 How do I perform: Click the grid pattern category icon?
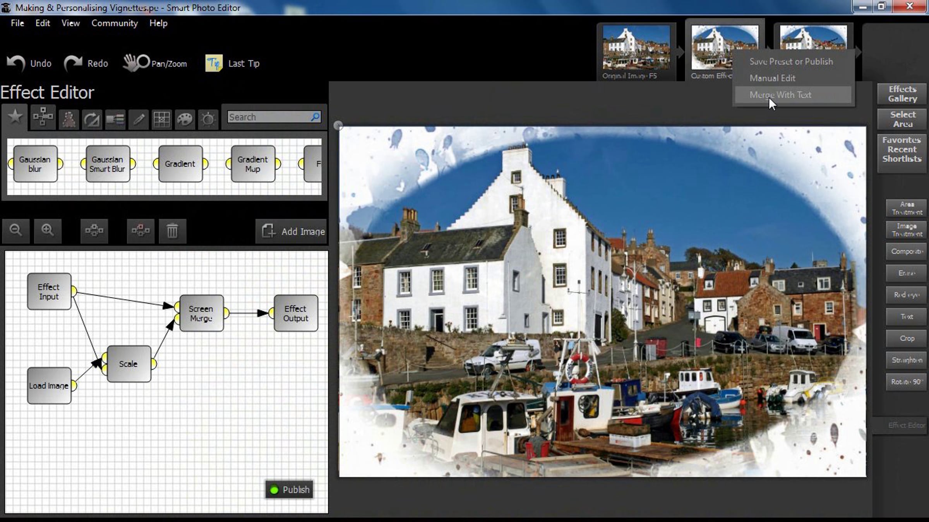[x=161, y=119]
